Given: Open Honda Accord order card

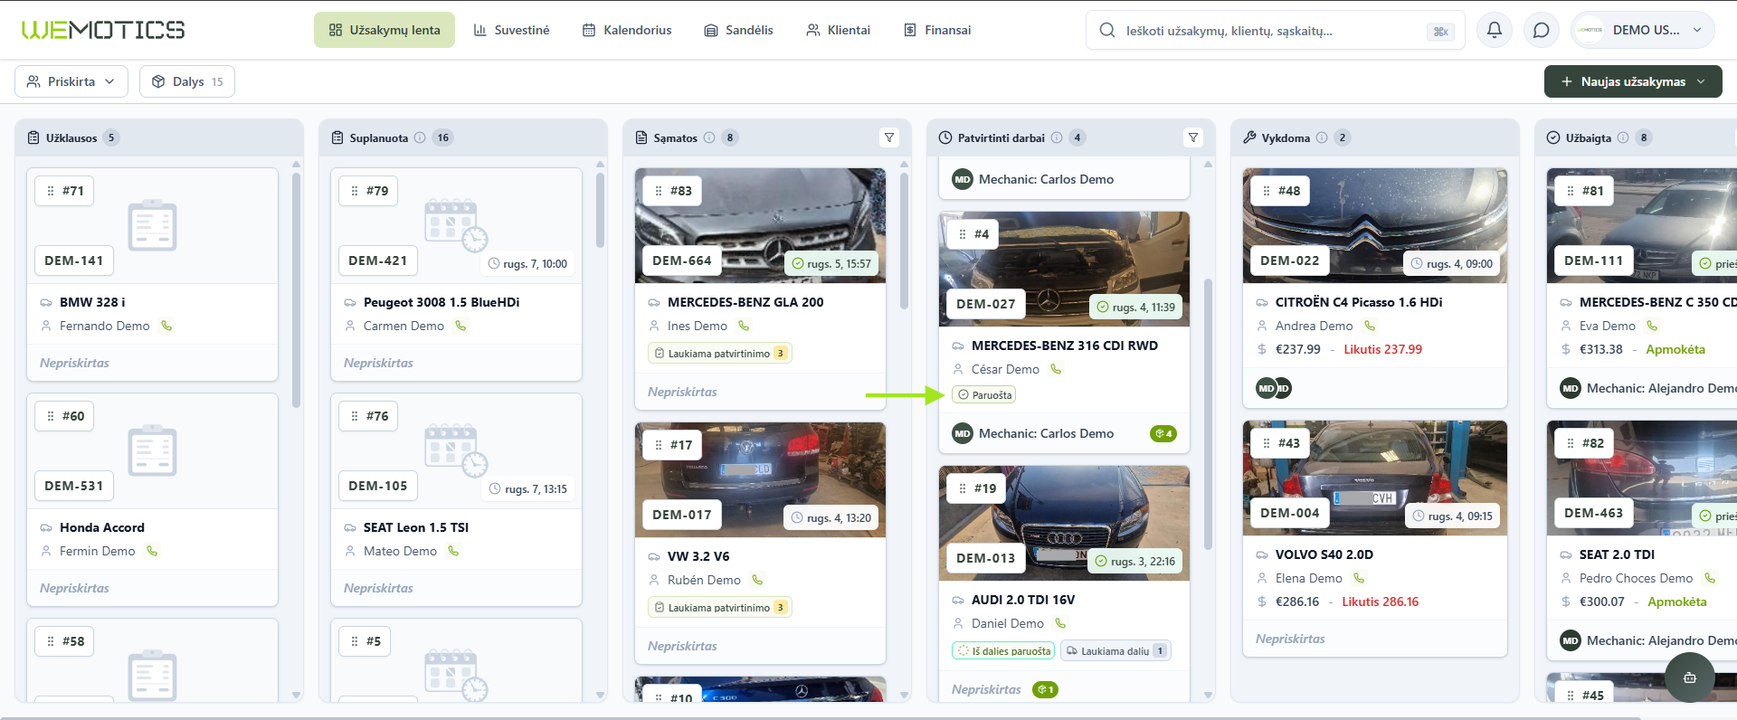Looking at the screenshot, I should coord(153,499).
